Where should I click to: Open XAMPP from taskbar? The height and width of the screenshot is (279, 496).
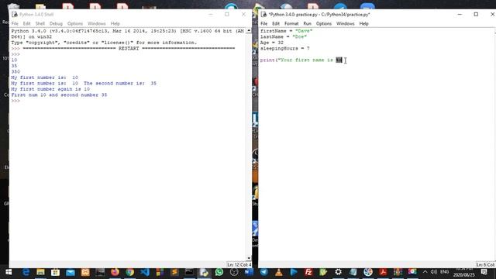pyautogui.click(x=85, y=272)
